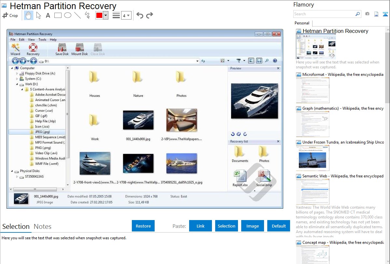Click the Restore button

coord(143,226)
